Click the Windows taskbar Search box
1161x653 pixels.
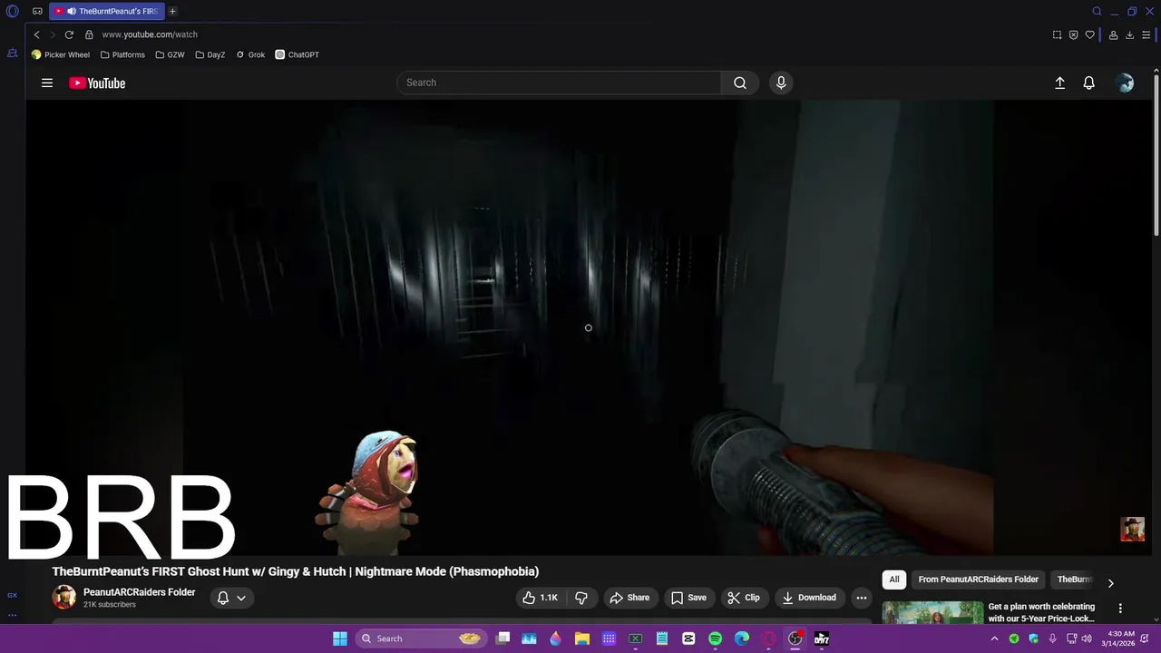420,638
